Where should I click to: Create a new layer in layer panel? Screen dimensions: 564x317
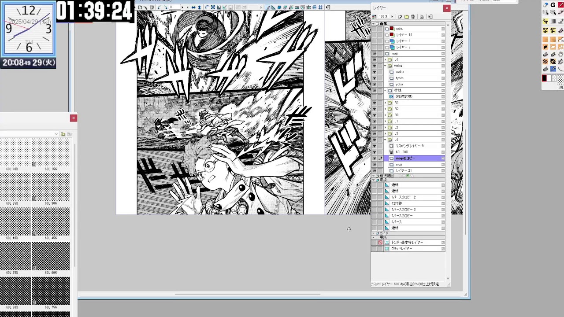(x=400, y=17)
